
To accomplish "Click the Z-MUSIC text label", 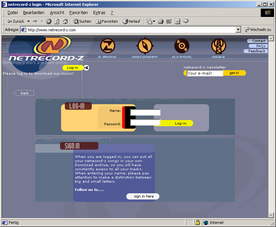I will tap(107, 57).
